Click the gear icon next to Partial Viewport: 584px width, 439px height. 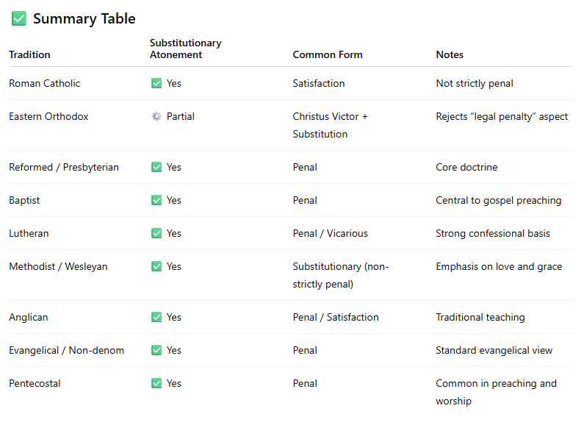tap(156, 116)
